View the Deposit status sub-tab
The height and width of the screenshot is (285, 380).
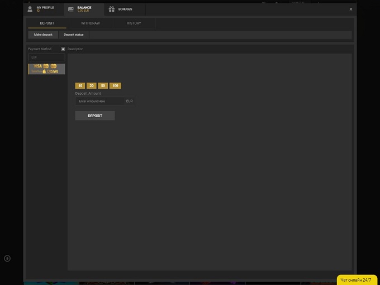tap(73, 35)
